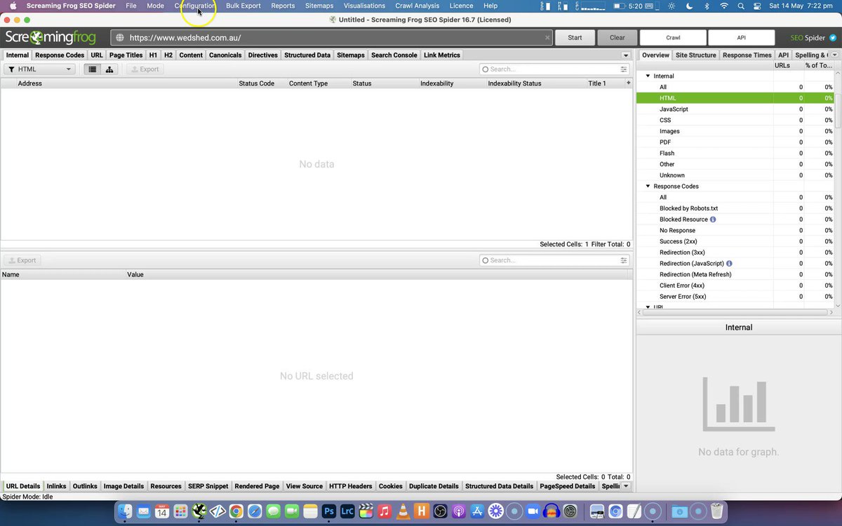Open Trash in the dock

tap(716, 511)
